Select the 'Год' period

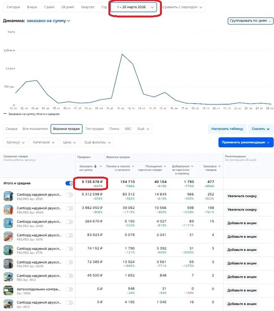point(104,7)
